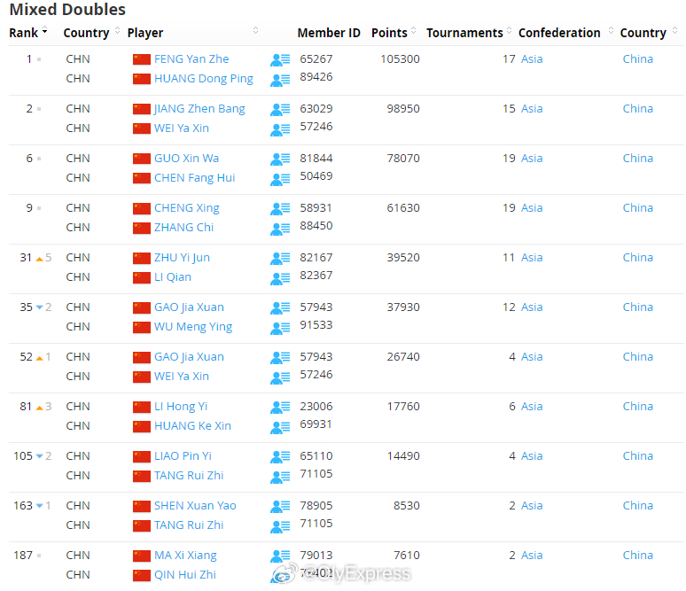The width and height of the screenshot is (686, 591).
Task: Click rank-down arrow on rank 35 row
Action: click(x=39, y=308)
